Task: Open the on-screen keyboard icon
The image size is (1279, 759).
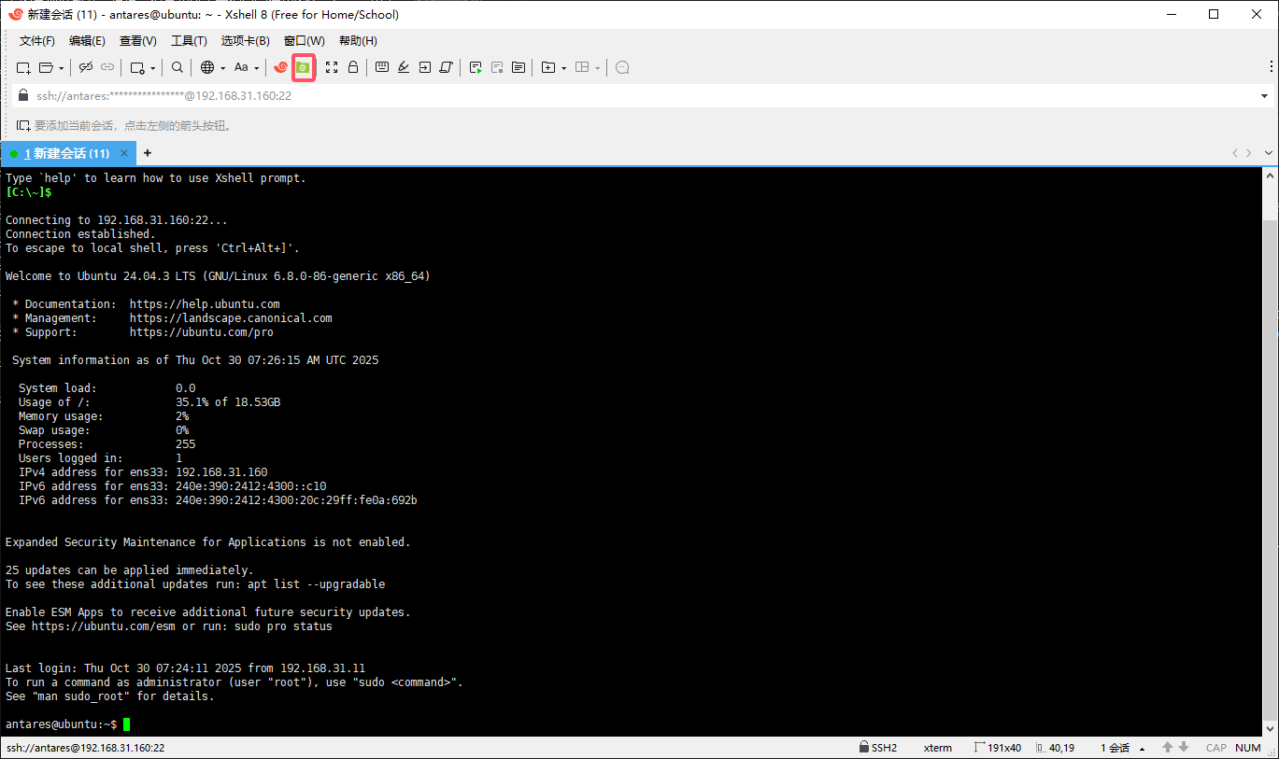Action: click(382, 67)
